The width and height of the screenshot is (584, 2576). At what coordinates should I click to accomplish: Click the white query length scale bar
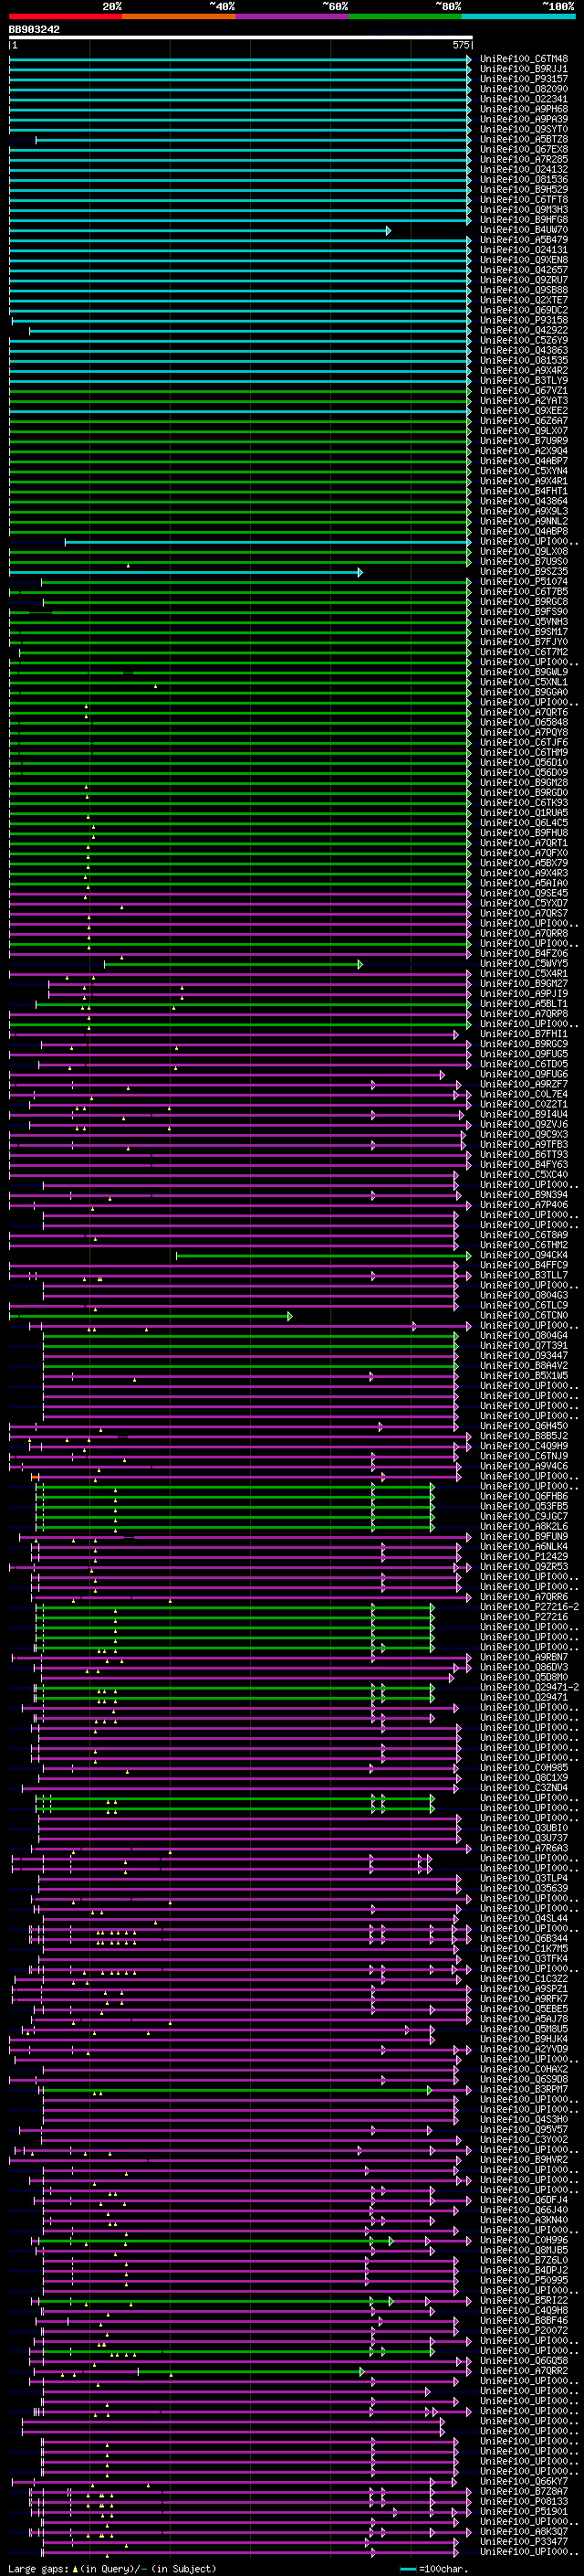click(x=241, y=38)
